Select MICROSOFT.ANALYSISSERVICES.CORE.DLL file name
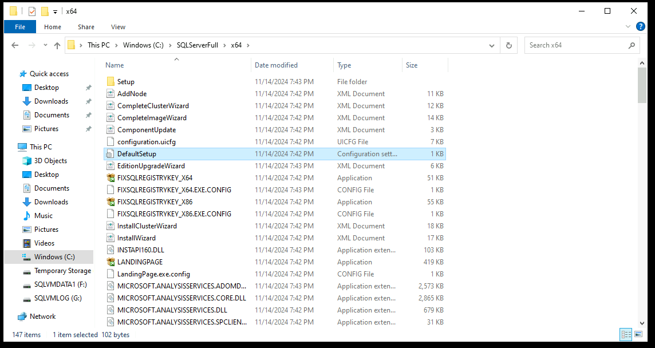 (x=181, y=298)
